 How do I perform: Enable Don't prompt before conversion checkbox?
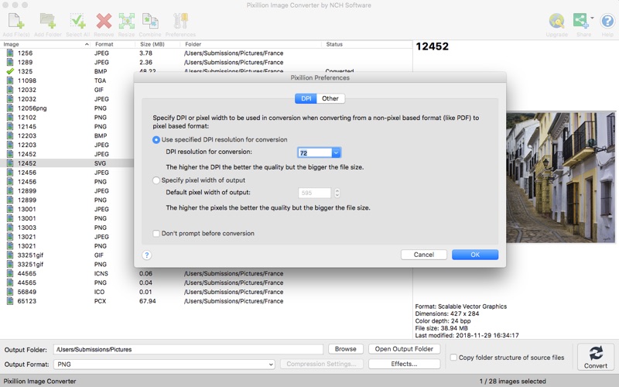[x=156, y=234]
